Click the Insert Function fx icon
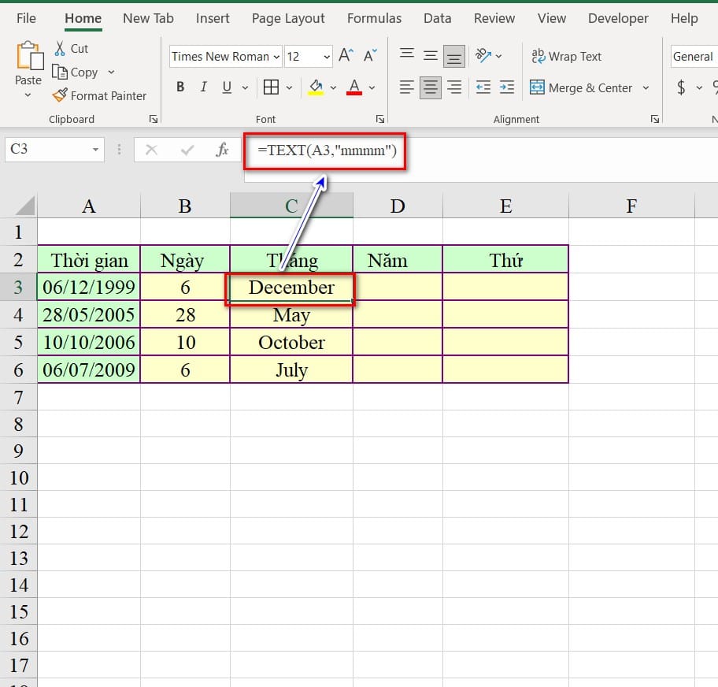 [x=222, y=150]
